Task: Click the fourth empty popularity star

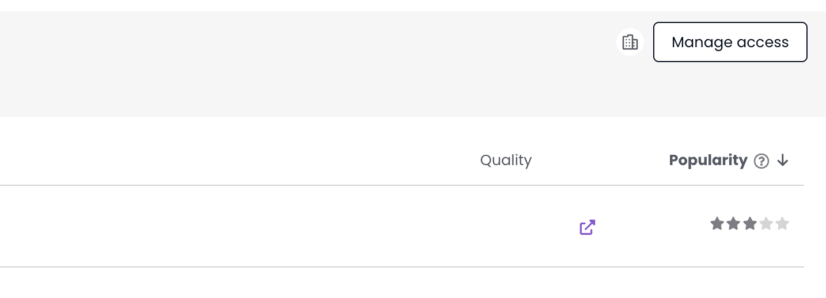Action: point(766,224)
